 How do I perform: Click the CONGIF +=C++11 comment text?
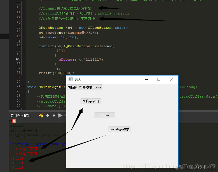[x=113, y=14]
